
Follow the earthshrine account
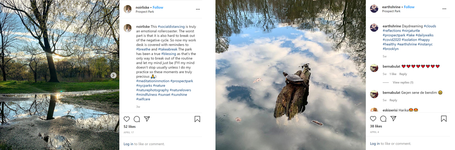click(x=409, y=7)
